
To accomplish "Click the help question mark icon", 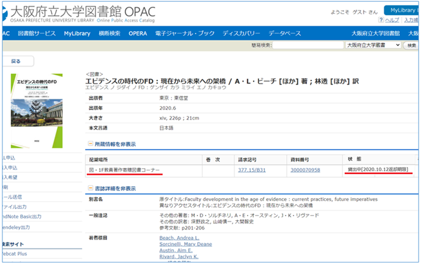I will (381, 20).
